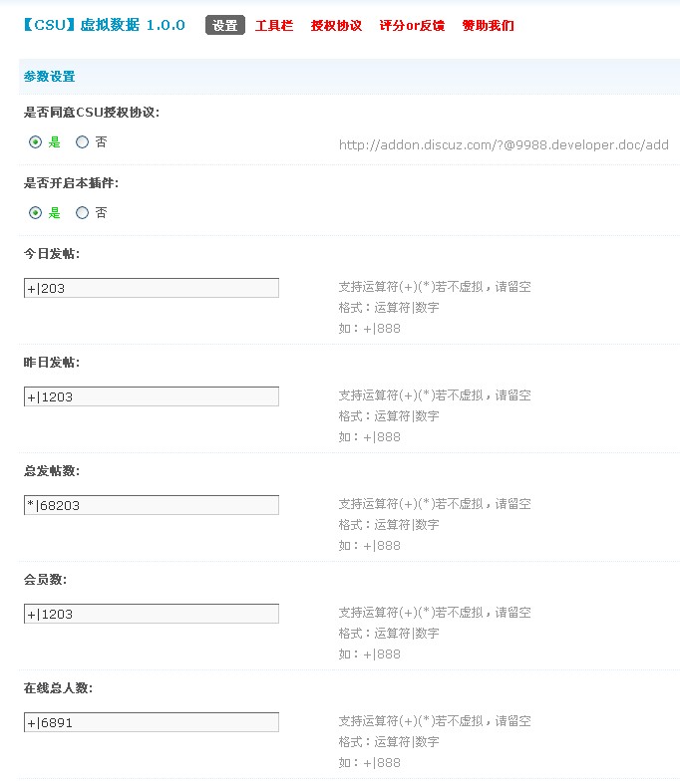The image size is (680, 783).
Task: Click the 参数设置 section header
Action: coord(49,77)
